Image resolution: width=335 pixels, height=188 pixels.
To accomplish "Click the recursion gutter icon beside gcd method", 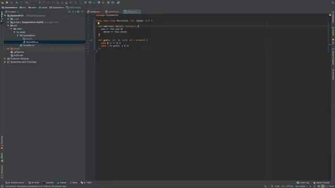I will pyautogui.click(x=91, y=40).
